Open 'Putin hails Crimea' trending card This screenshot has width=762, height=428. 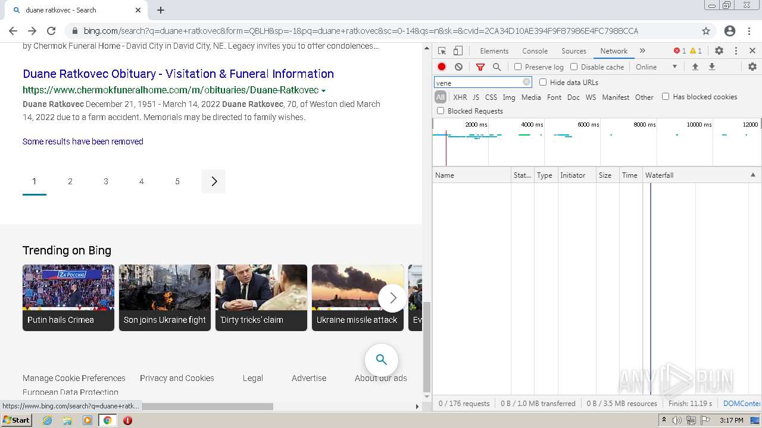point(68,298)
